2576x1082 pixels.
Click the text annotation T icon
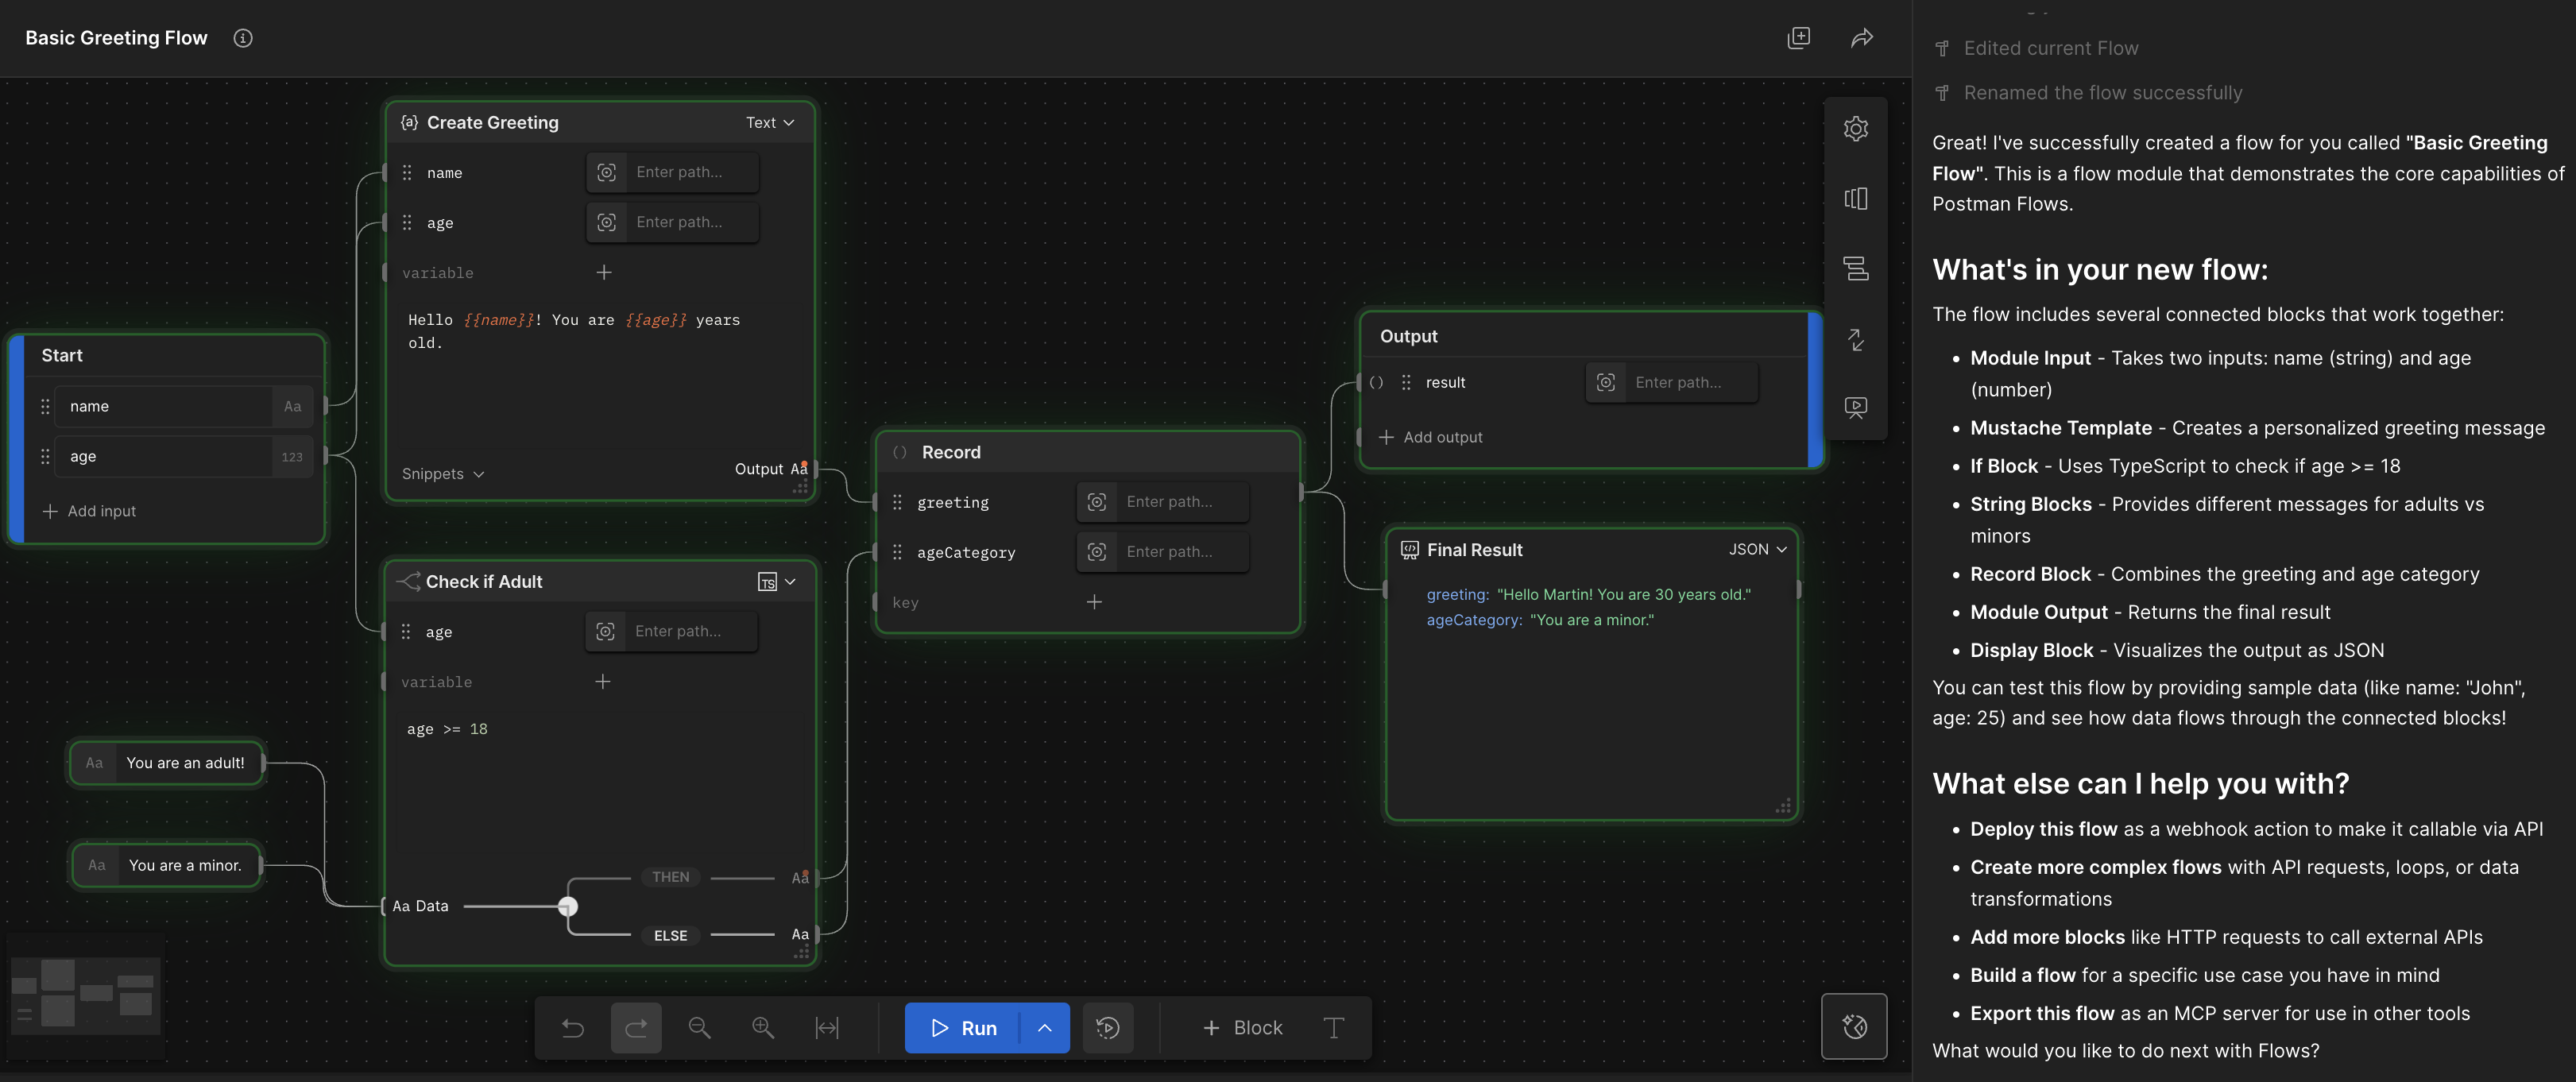pos(1333,1028)
